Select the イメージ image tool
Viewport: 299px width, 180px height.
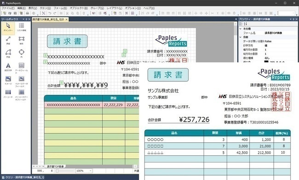point(8,81)
